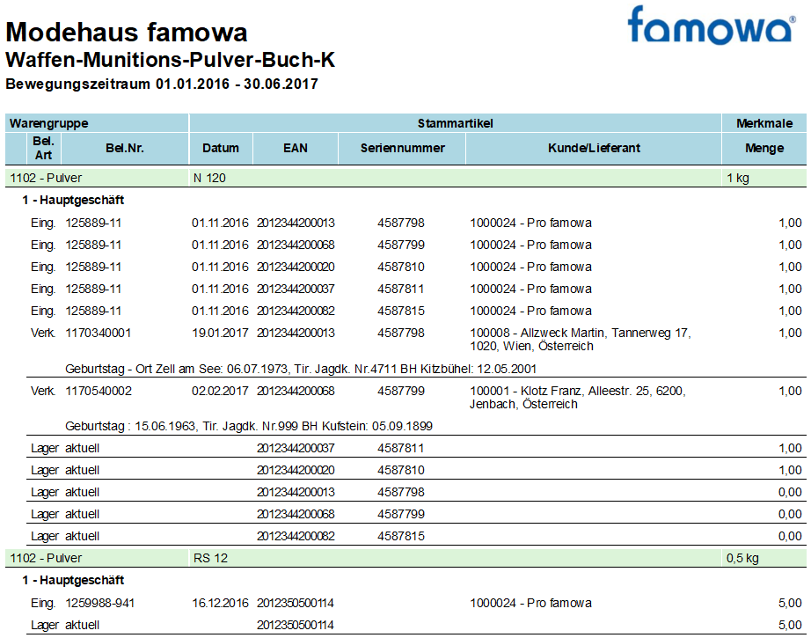Select the 1102 - Pulver group for N 120
811x638 pixels.
click(x=46, y=178)
